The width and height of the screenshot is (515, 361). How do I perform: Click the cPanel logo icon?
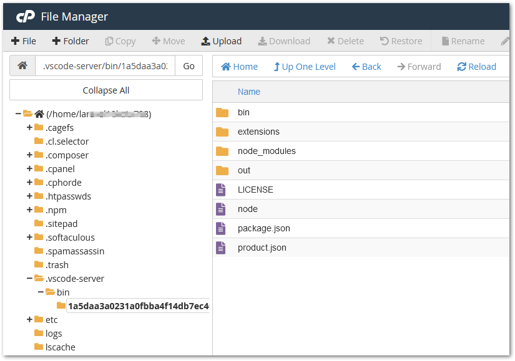pyautogui.click(x=26, y=16)
